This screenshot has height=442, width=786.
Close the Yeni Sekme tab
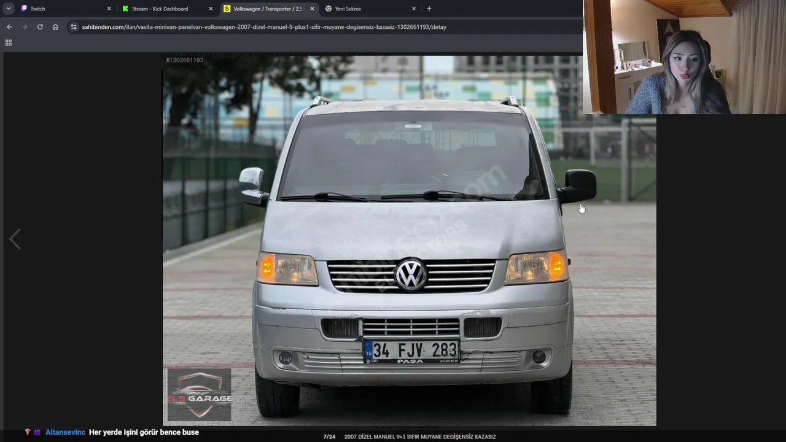413,9
